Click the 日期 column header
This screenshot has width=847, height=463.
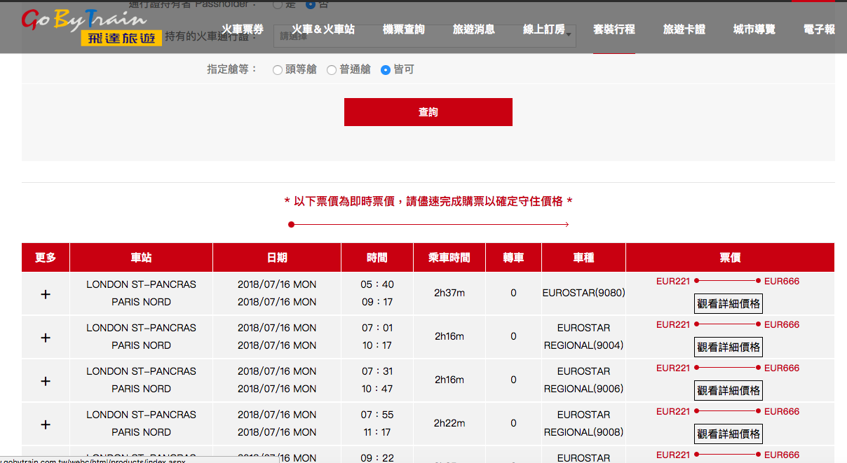277,258
